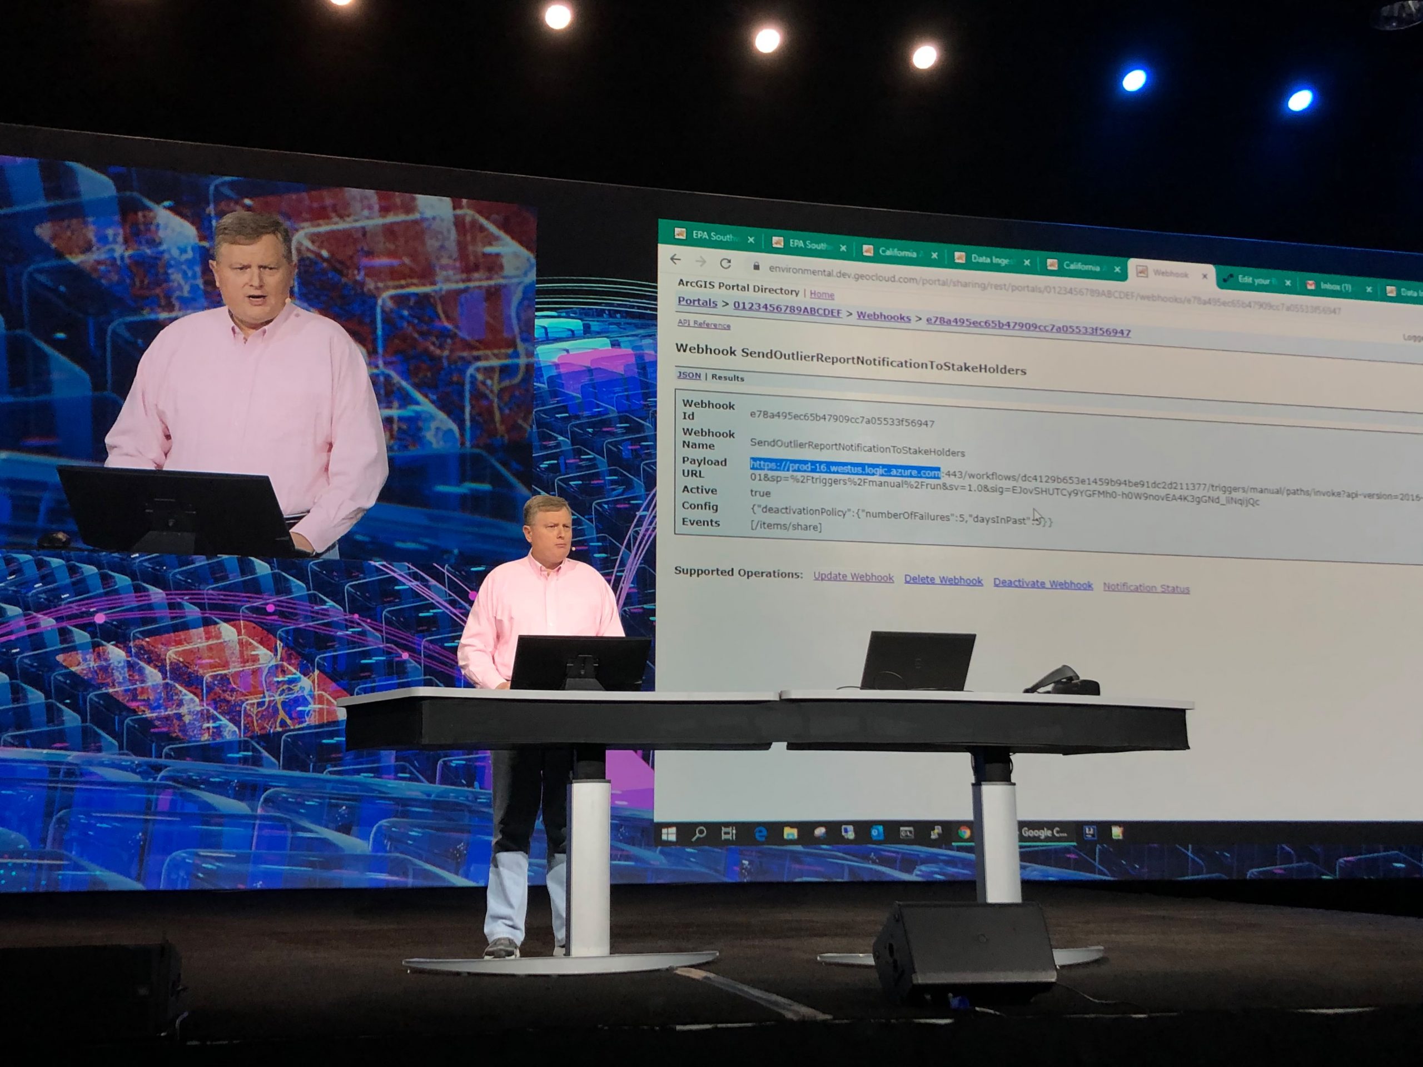Image resolution: width=1423 pixels, height=1067 pixels.
Task: Click the Webhooks breadcrumb link
Action: (x=883, y=316)
